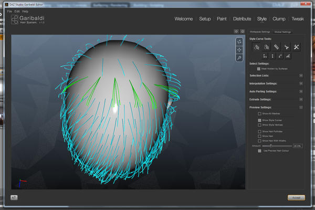
Task: Click the Style Curve Tools label
Action: coord(260,39)
